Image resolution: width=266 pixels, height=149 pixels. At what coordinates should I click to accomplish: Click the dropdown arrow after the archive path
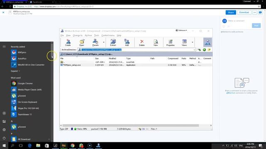click(x=112, y=54)
